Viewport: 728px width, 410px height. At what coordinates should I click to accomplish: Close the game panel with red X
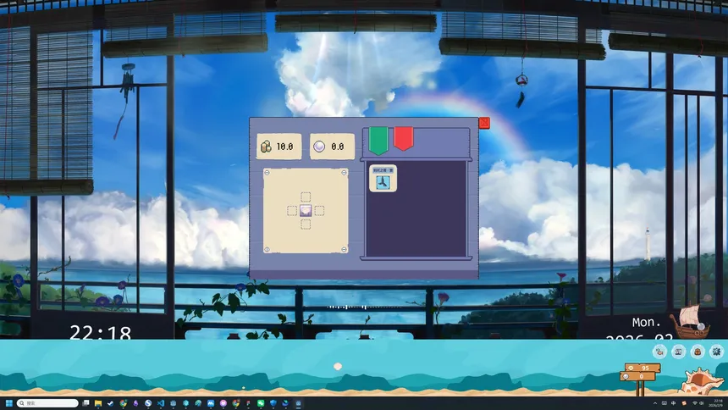coord(484,123)
